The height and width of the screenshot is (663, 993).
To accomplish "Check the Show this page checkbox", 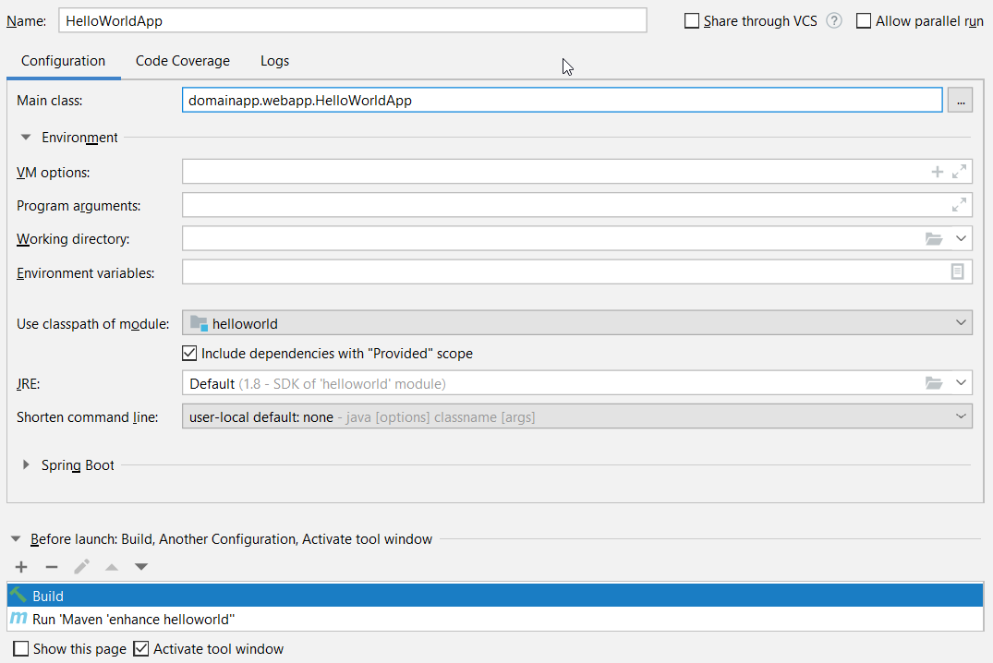I will click(22, 649).
